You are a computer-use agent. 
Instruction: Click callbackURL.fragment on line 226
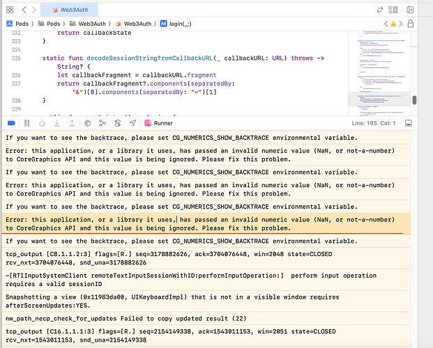point(179,75)
